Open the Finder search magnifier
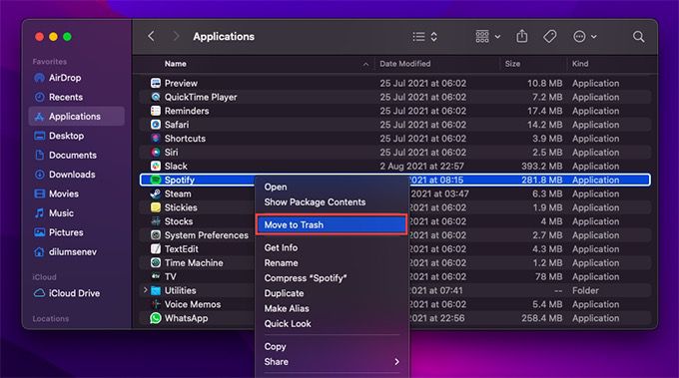 [638, 37]
